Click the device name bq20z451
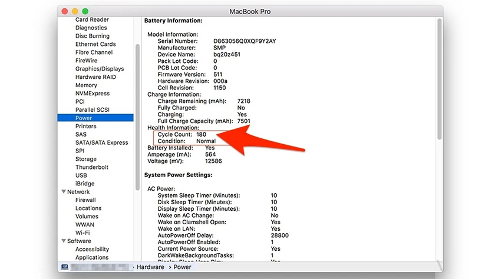 click(227, 54)
